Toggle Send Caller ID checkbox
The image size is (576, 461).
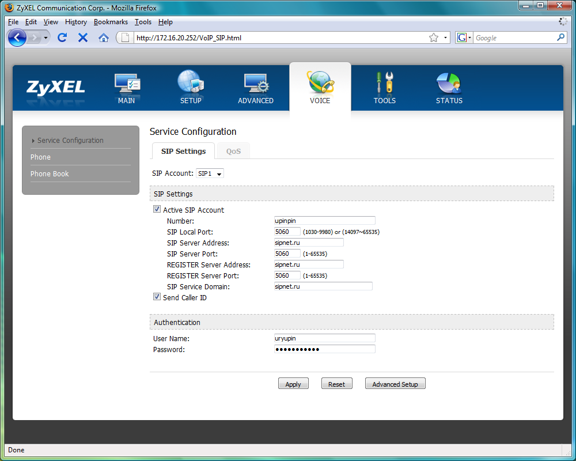click(x=157, y=297)
